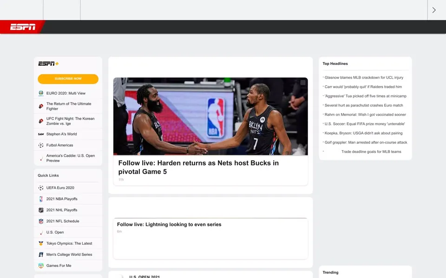Viewport: 446px width, 278px height.
Task: Open Games For Me link
Action: 59,265
